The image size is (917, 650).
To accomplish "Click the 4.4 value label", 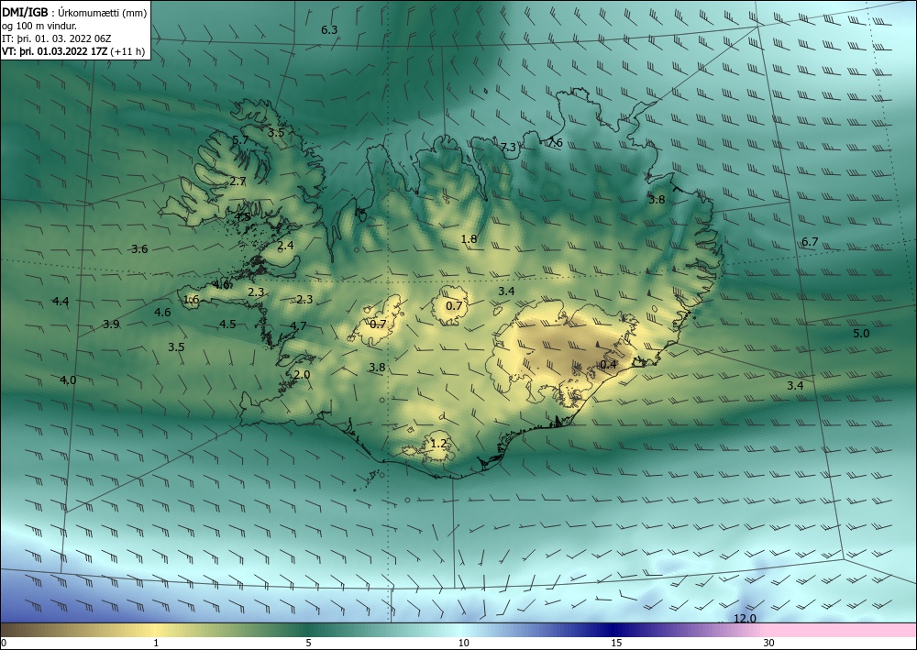I will (x=61, y=301).
